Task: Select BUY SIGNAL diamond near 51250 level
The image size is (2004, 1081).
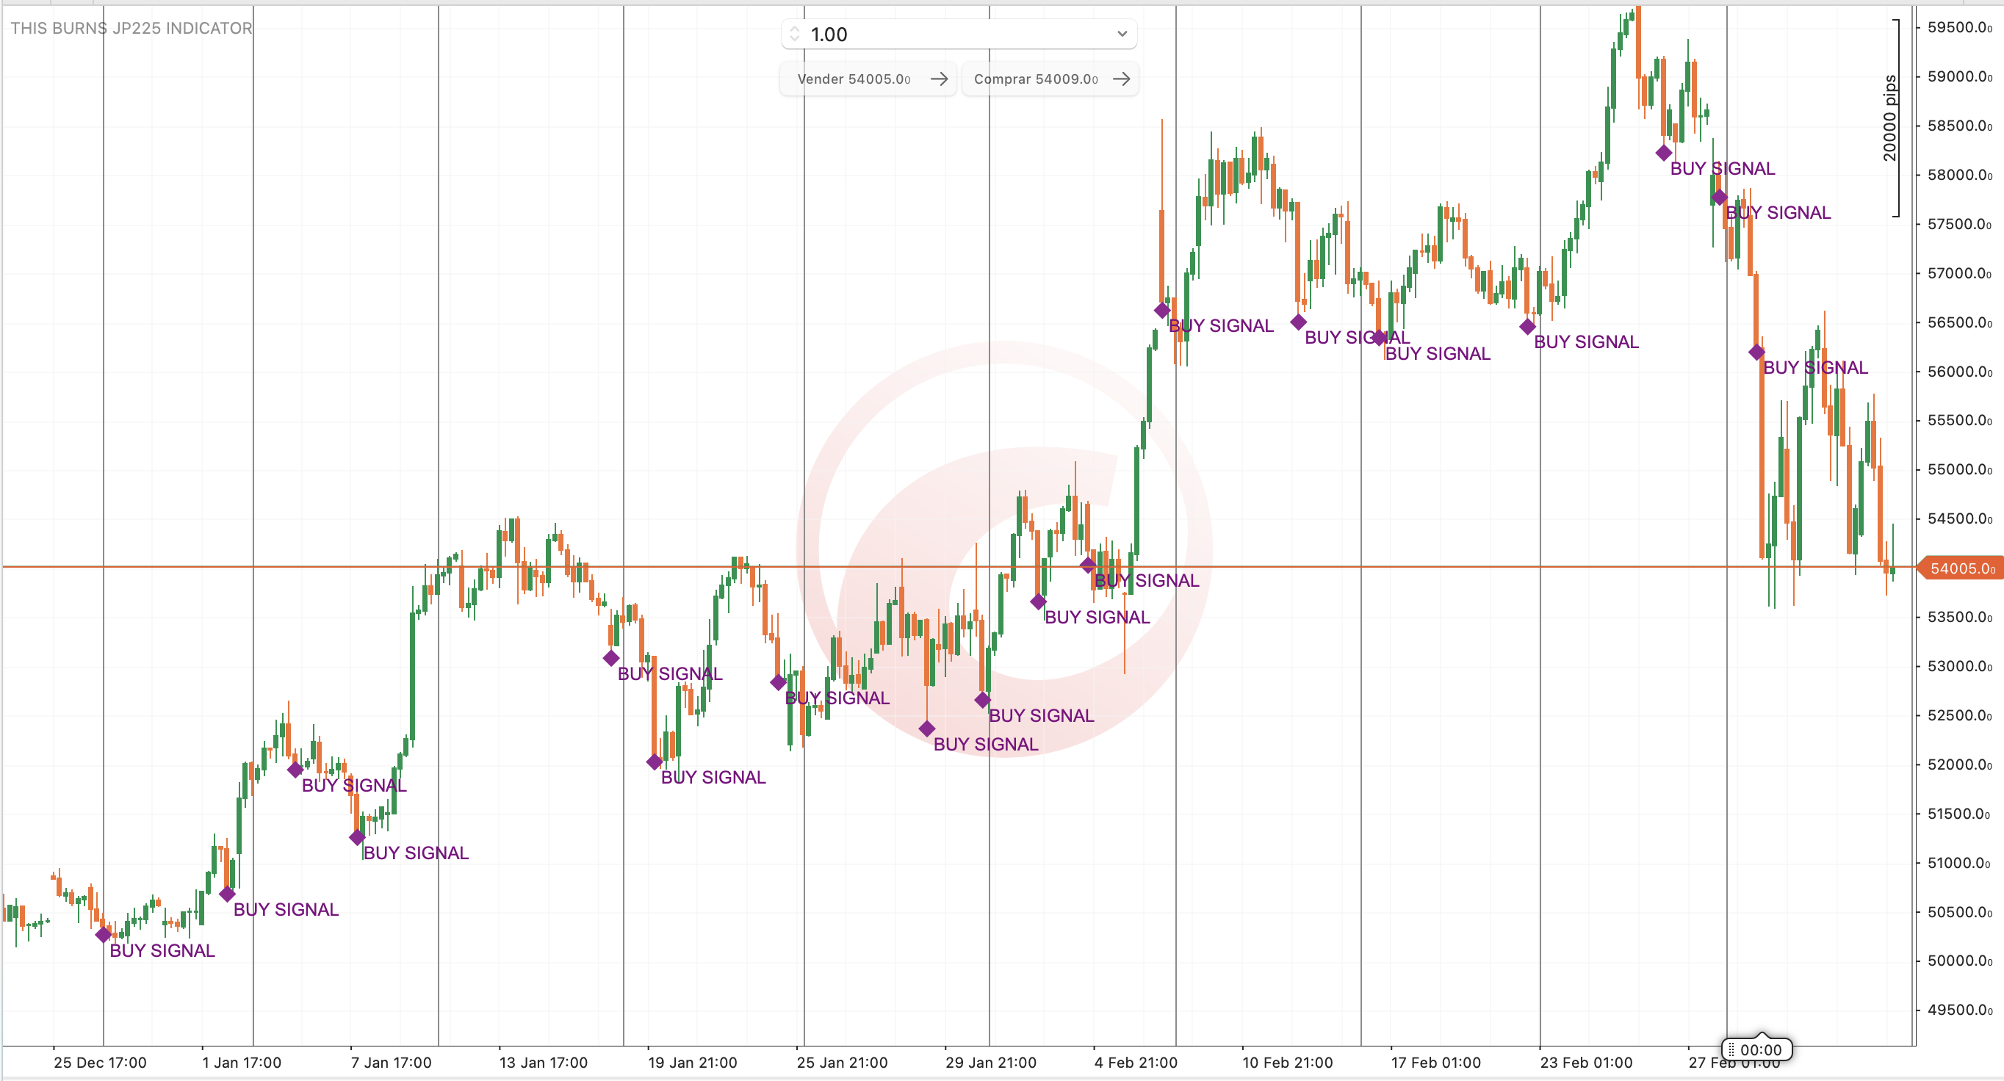Action: coord(357,838)
